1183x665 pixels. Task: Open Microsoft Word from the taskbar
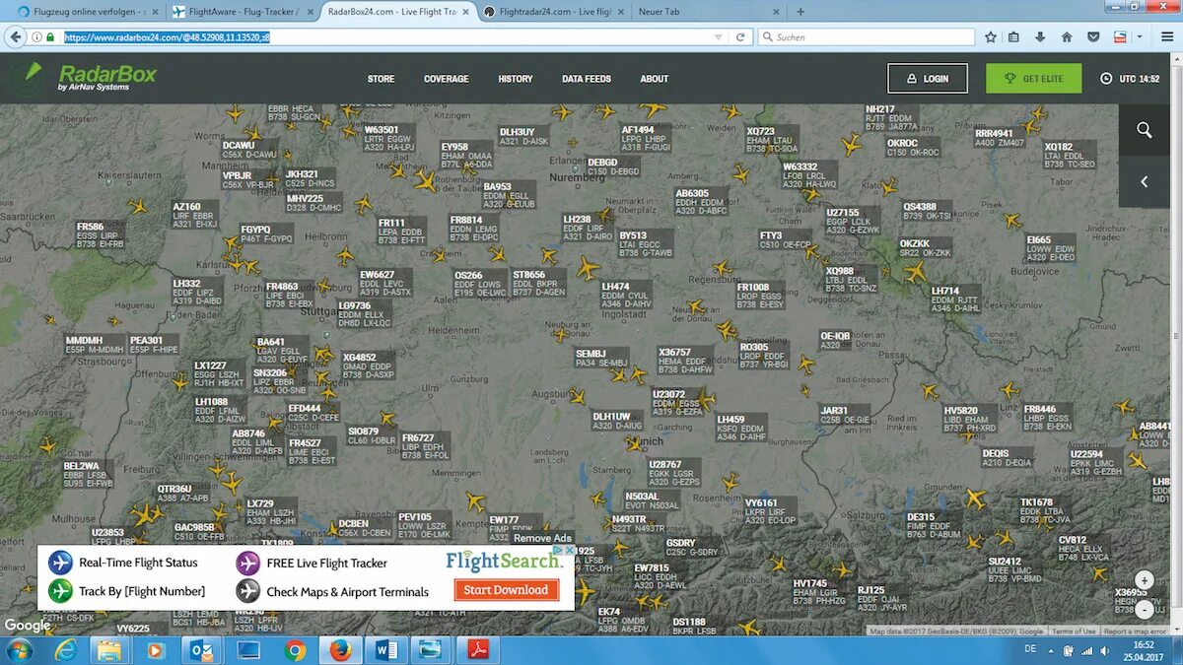coord(385,650)
